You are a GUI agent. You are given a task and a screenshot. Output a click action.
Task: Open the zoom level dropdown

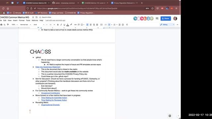[x=15, y=25]
